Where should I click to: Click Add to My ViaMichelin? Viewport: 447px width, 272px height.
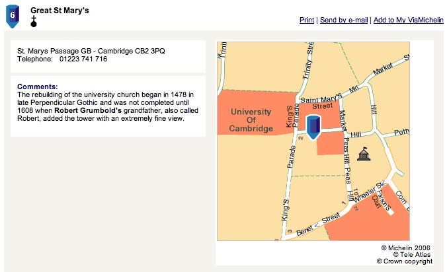pos(409,20)
